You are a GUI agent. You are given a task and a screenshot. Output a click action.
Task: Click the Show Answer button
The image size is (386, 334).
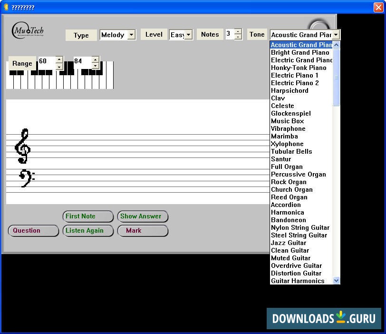143,216
